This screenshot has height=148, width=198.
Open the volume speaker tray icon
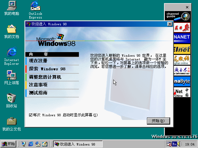179,144
